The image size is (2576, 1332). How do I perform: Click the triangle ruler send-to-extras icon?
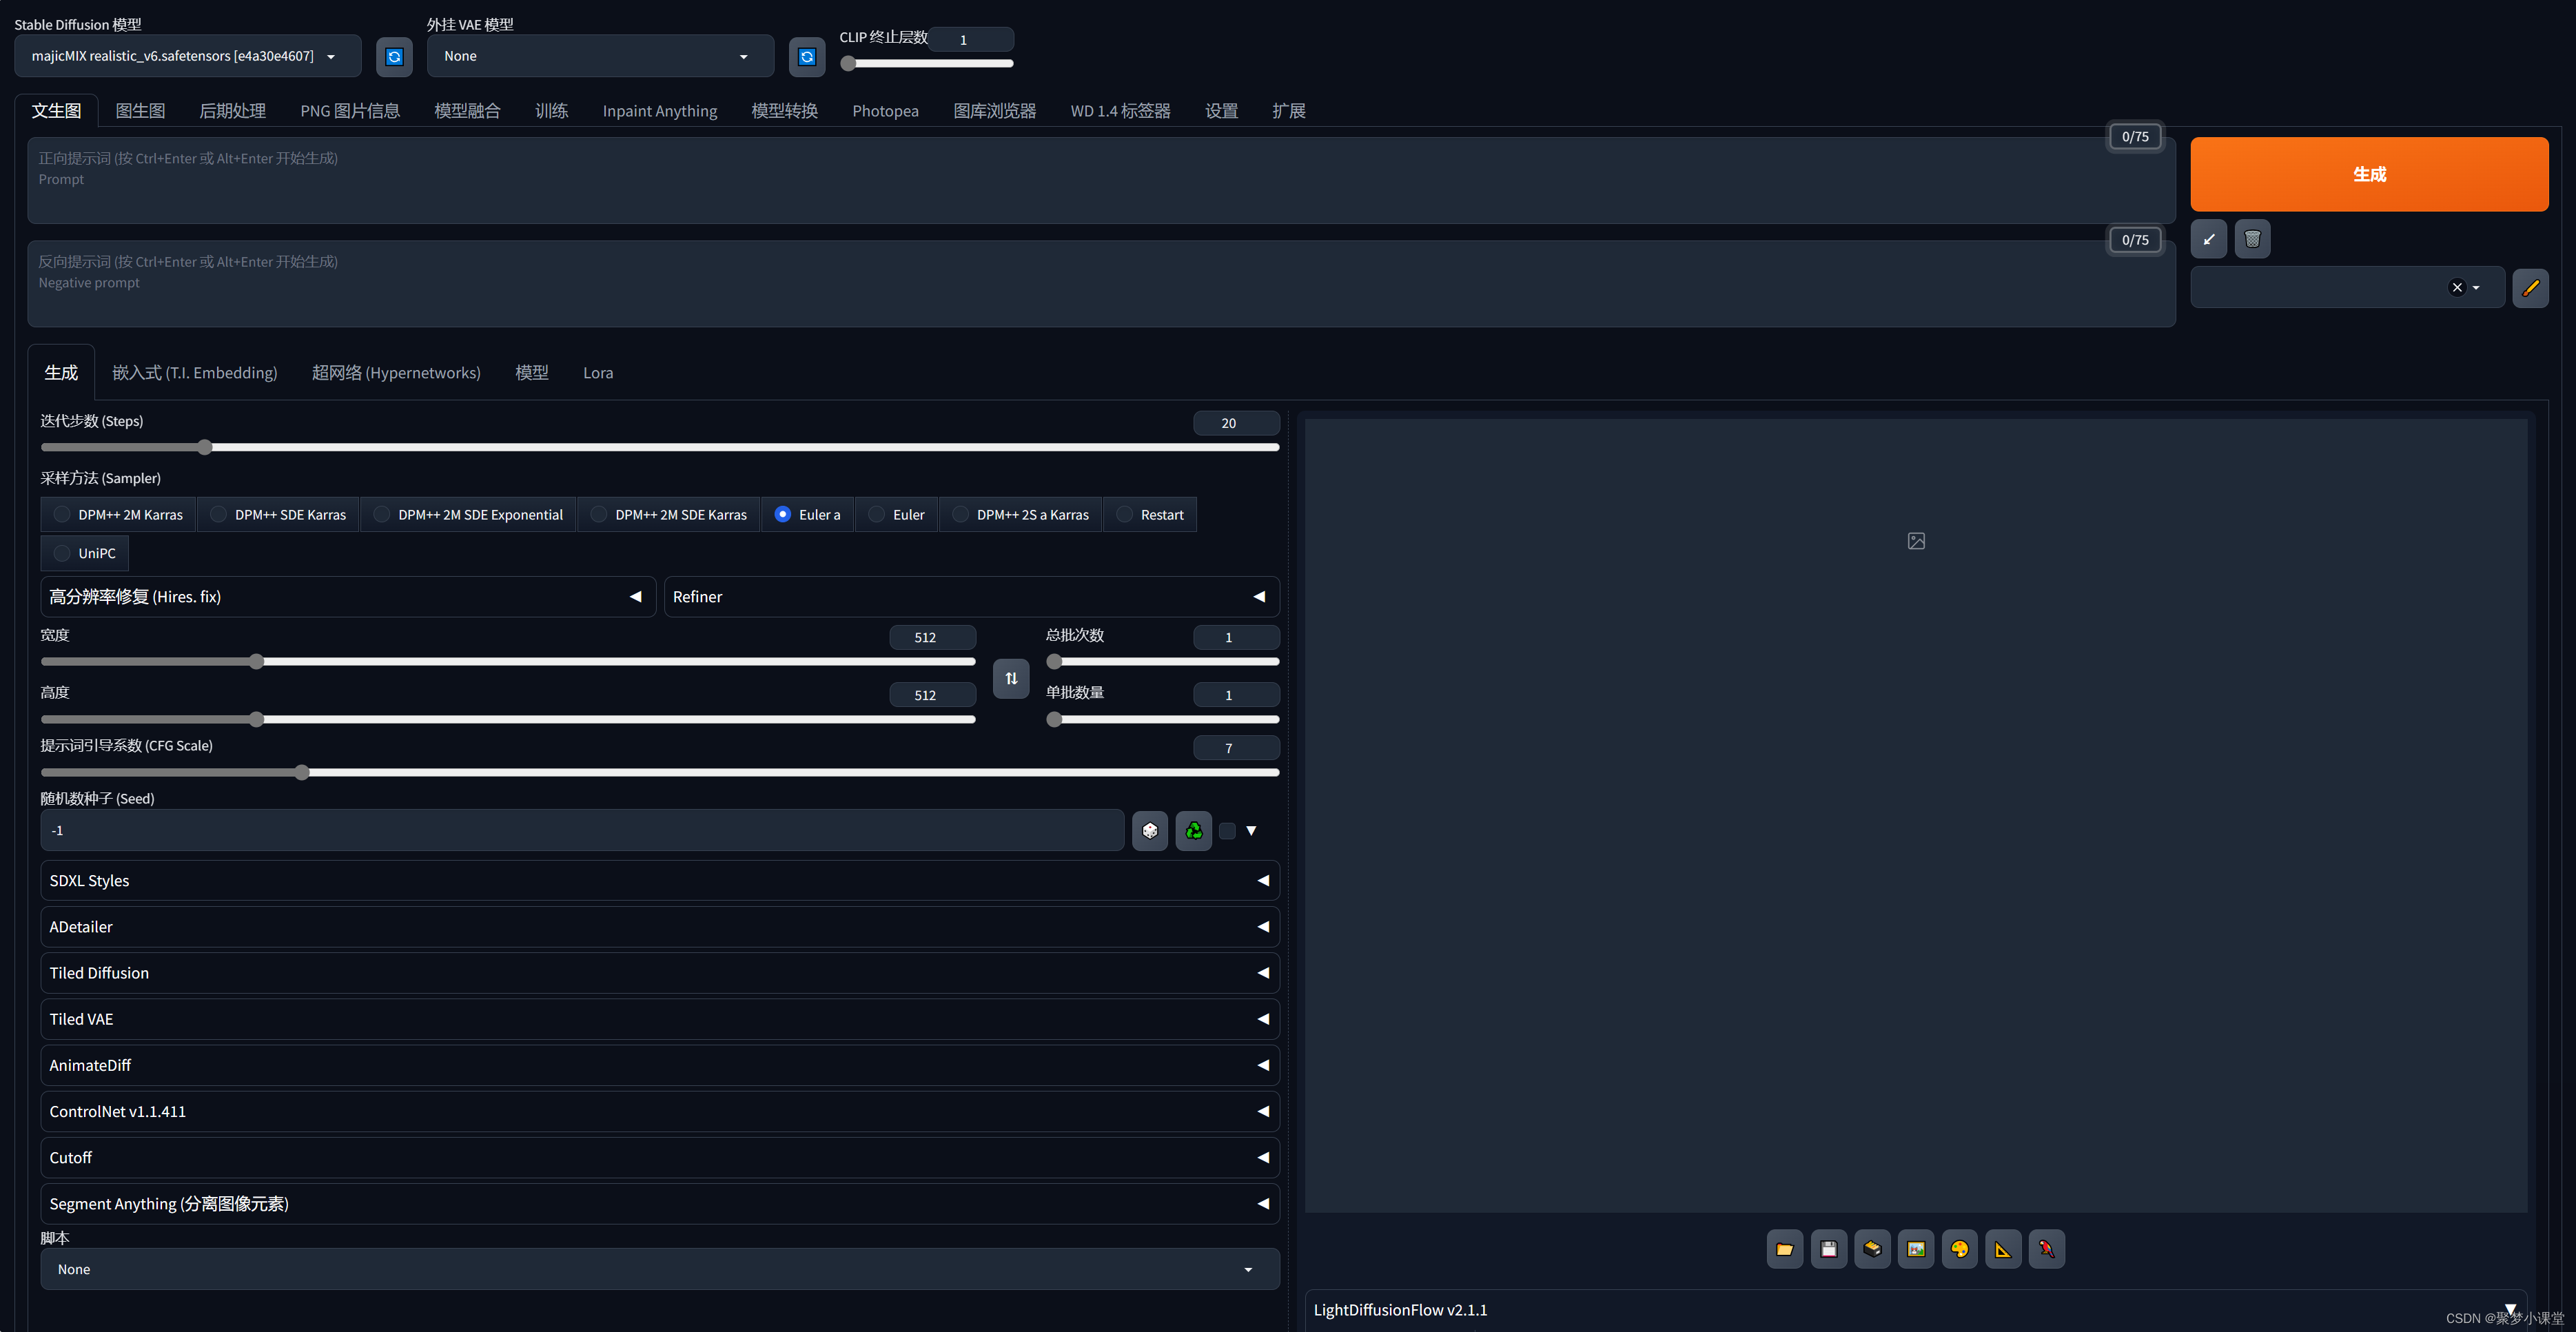tap(2003, 1249)
